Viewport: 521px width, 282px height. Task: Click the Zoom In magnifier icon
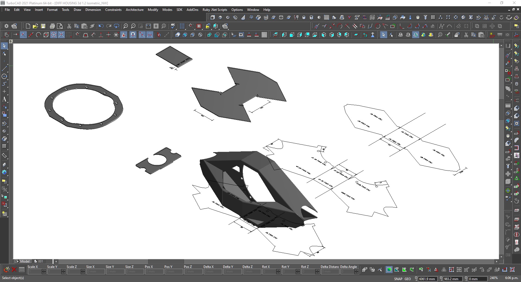tap(126, 26)
